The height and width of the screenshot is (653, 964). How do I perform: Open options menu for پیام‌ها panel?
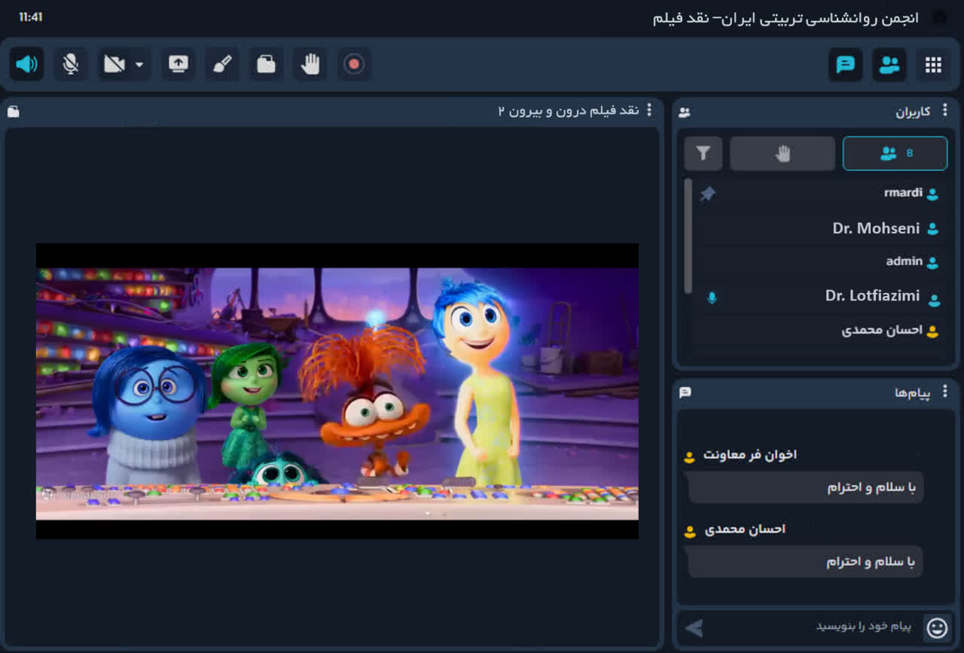944,392
